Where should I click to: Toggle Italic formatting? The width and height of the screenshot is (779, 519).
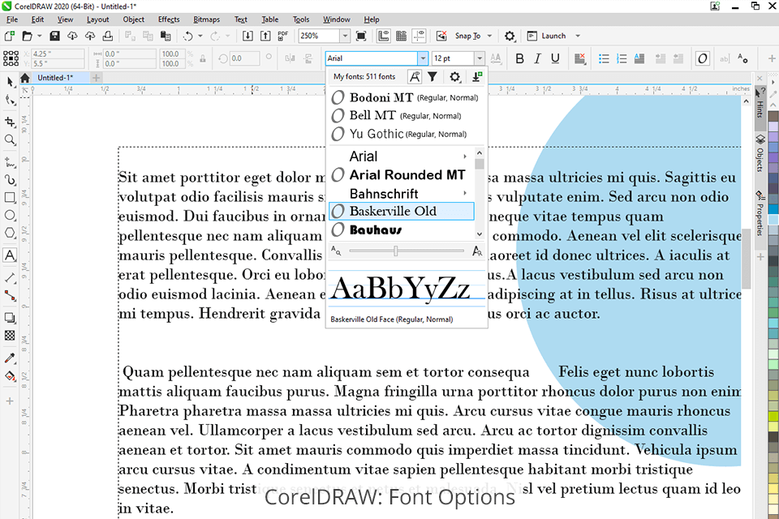click(537, 58)
